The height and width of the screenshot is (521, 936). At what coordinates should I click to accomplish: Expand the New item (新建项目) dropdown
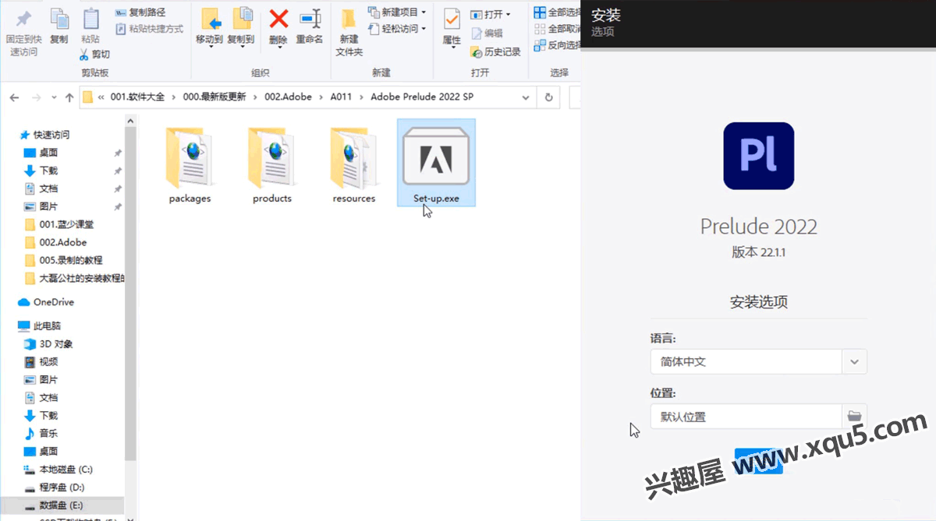point(424,12)
